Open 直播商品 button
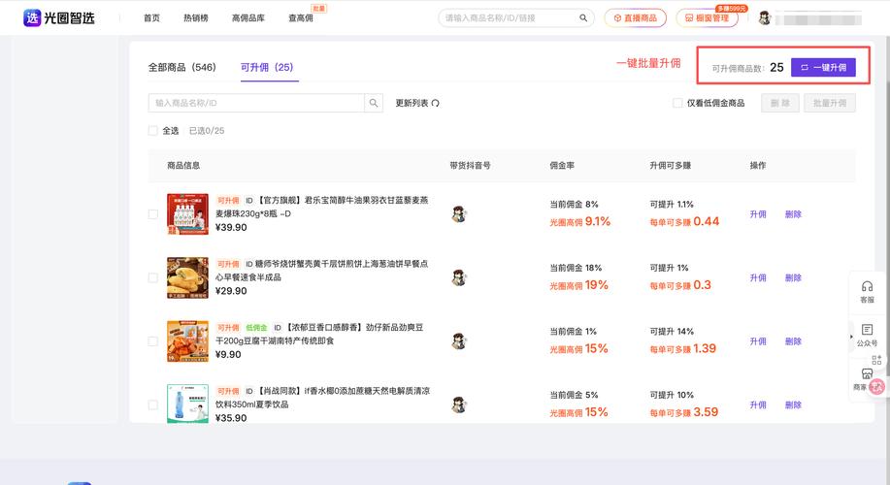The width and height of the screenshot is (890, 485). 635,18
